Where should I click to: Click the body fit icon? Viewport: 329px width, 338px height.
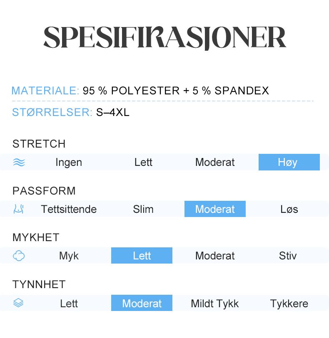pos(18,209)
